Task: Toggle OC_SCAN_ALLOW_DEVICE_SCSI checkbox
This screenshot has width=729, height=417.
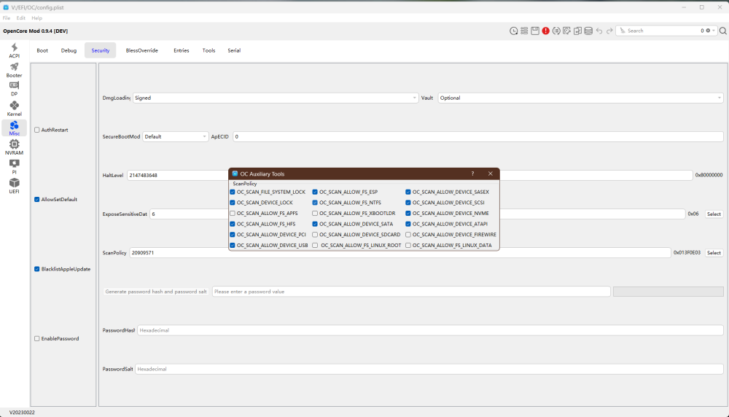Action: (408, 203)
